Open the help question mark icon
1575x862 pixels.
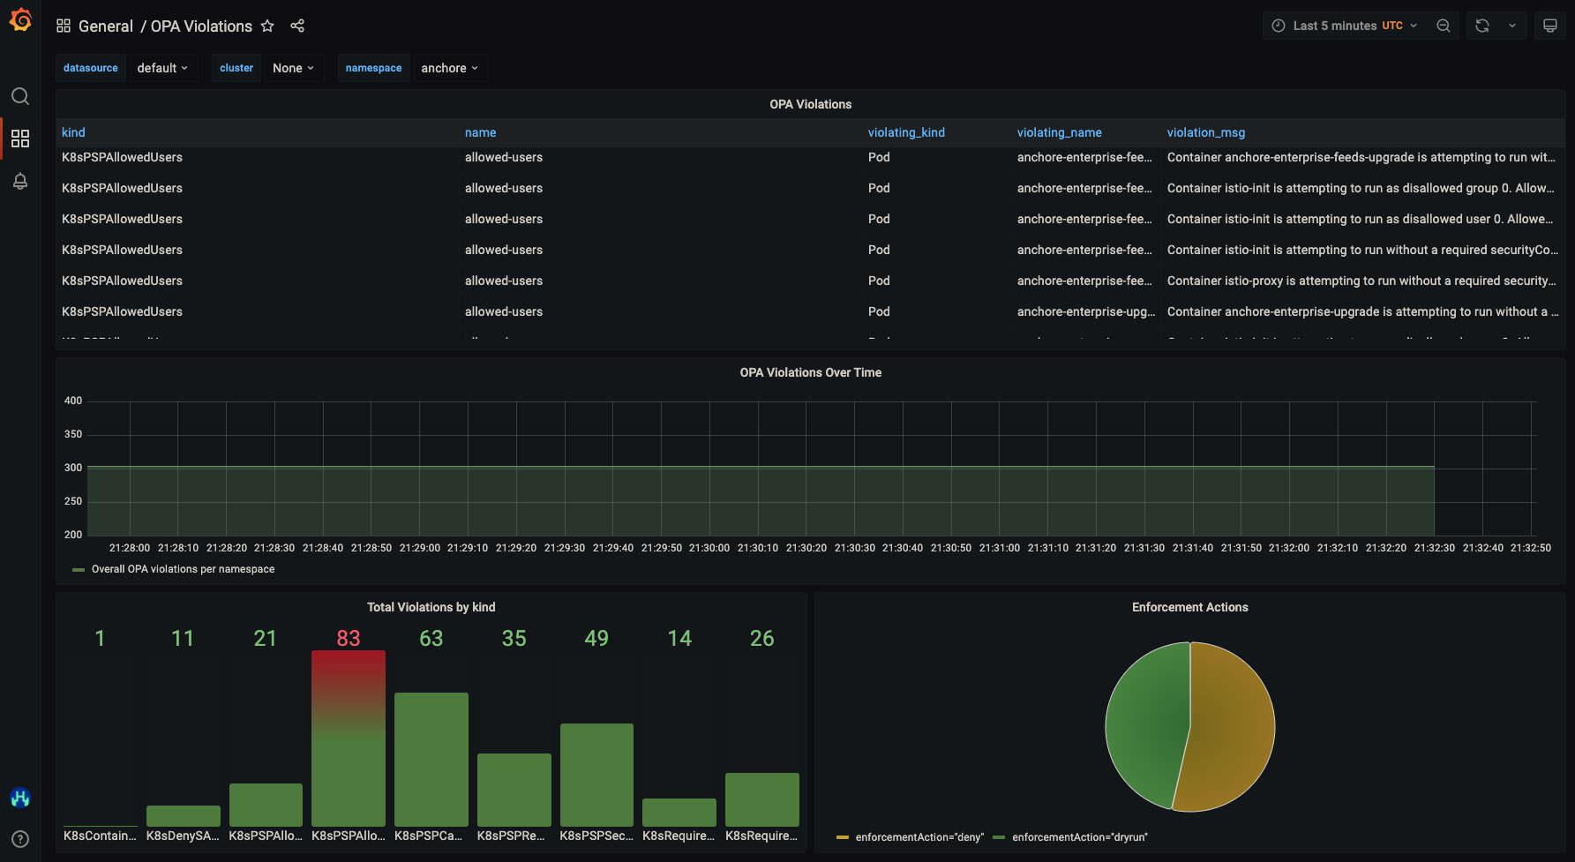pos(20,839)
